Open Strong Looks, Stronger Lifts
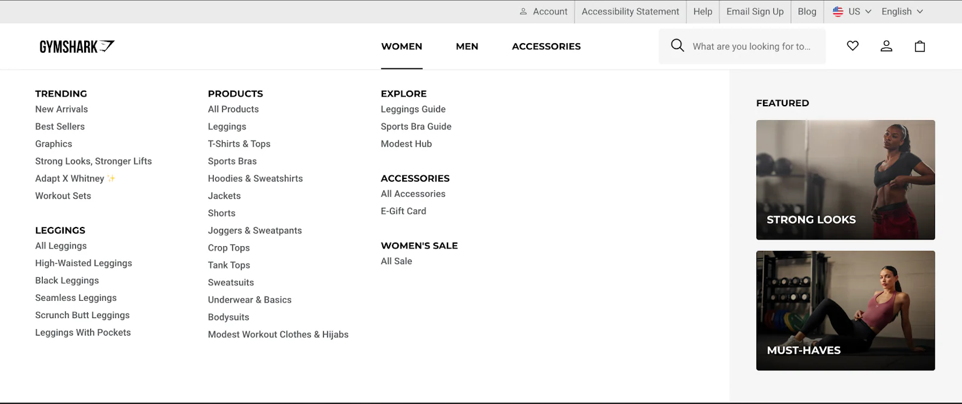Screen dimensions: 962x404 [93, 161]
